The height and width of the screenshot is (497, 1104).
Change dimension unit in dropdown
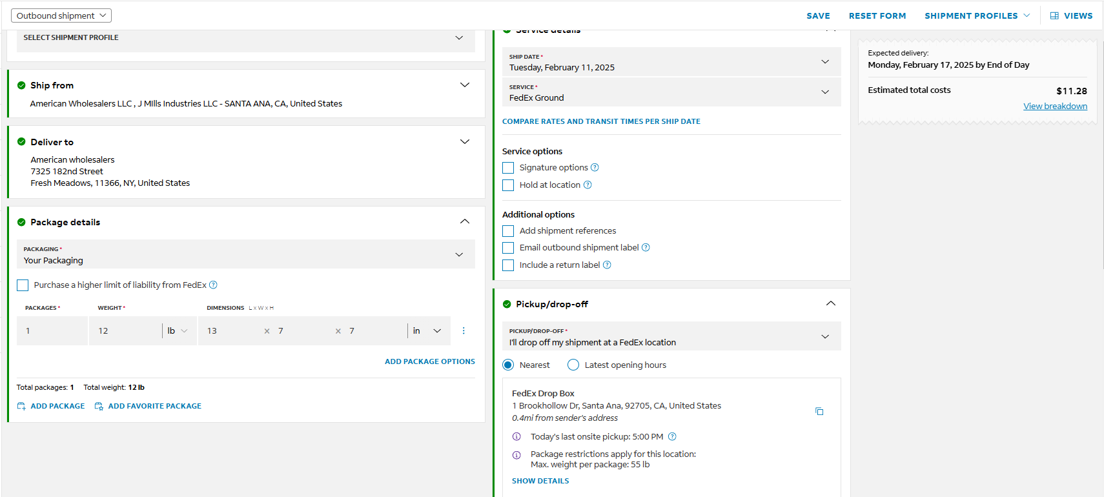427,330
